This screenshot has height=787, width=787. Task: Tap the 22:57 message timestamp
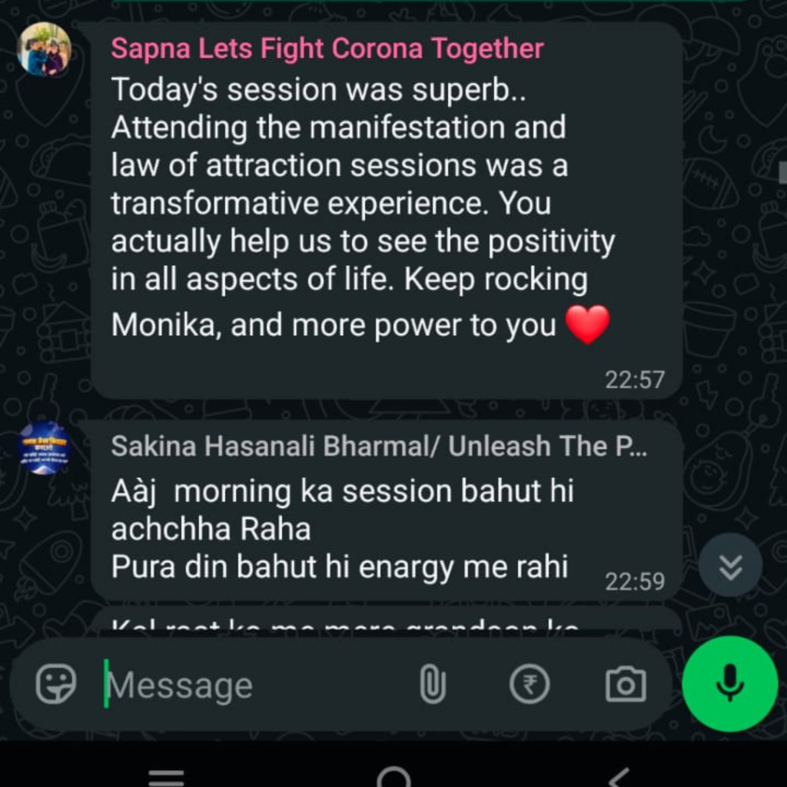click(x=634, y=380)
